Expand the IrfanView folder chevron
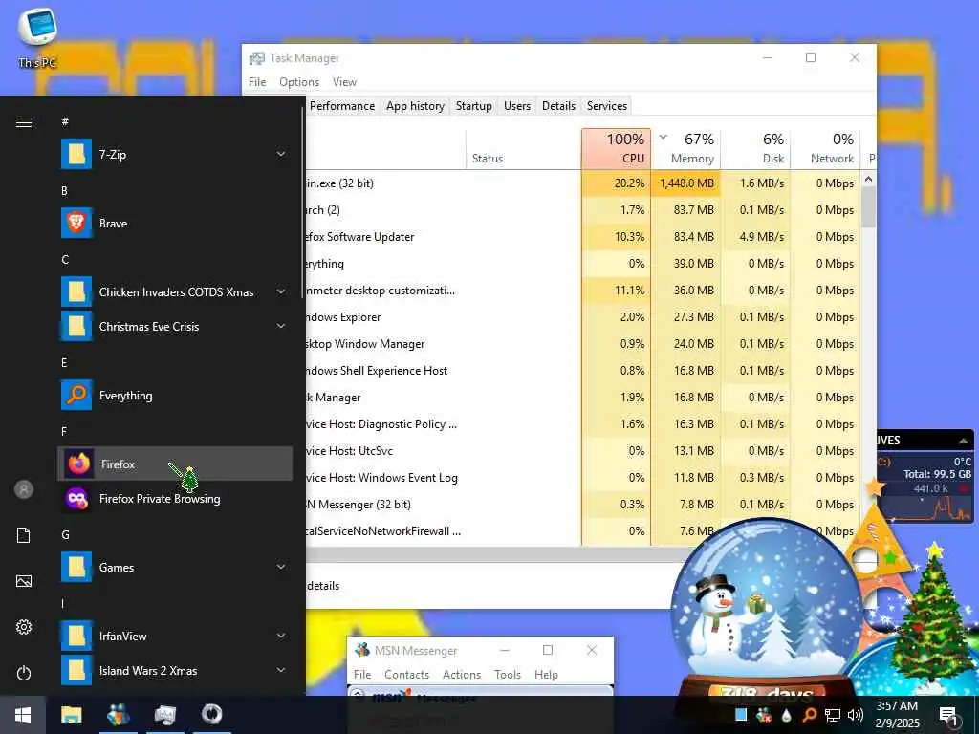This screenshot has width=979, height=734. [281, 636]
